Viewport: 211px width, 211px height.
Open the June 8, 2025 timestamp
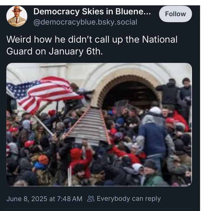pyautogui.click(x=44, y=199)
